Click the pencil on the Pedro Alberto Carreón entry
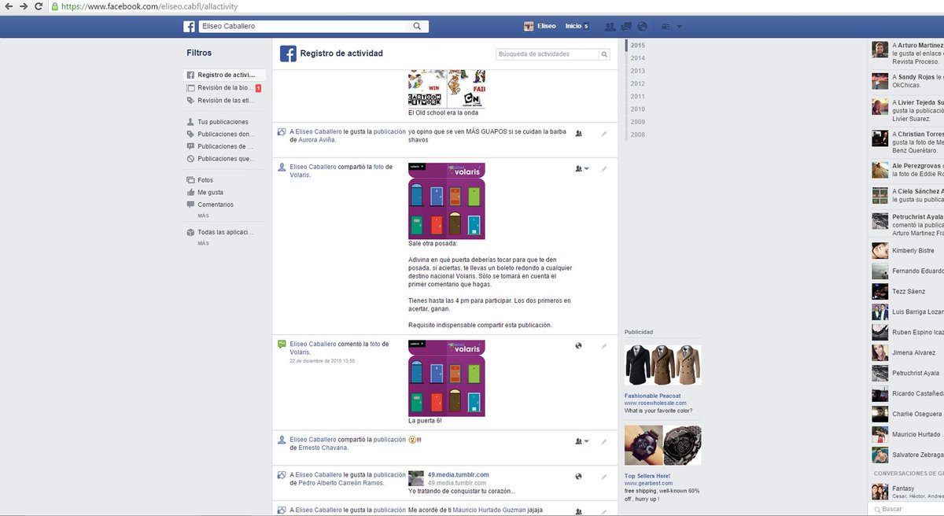The width and height of the screenshot is (944, 516). click(604, 476)
